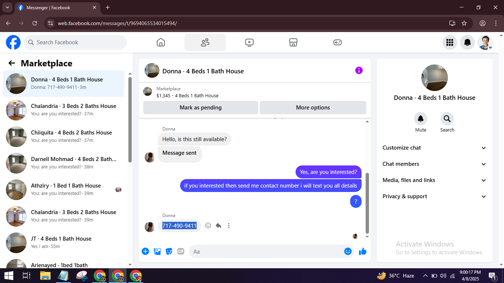Open the Chrome three-dot menu
Viewport: 504px width, 283px height.
pyautogui.click(x=496, y=23)
